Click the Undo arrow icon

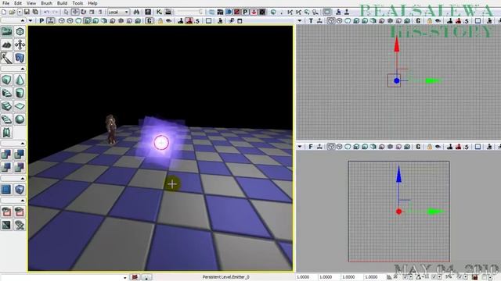47,12
